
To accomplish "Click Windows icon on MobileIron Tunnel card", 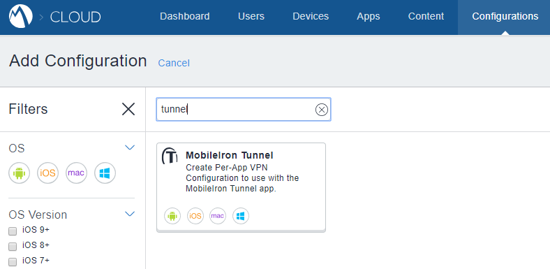I will coord(240,216).
